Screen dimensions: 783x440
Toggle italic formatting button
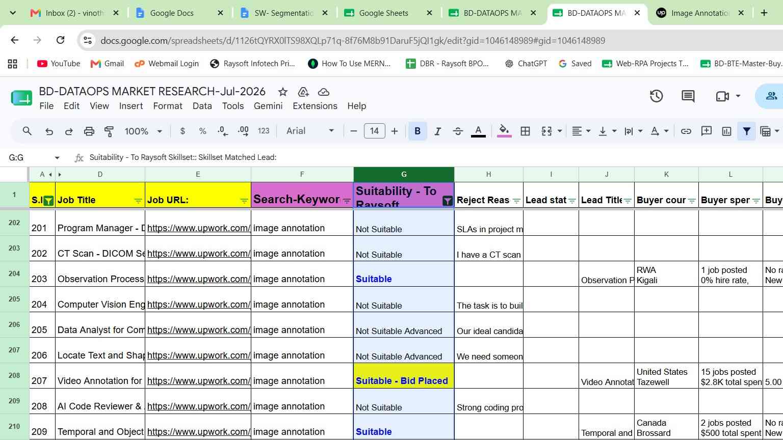point(437,131)
